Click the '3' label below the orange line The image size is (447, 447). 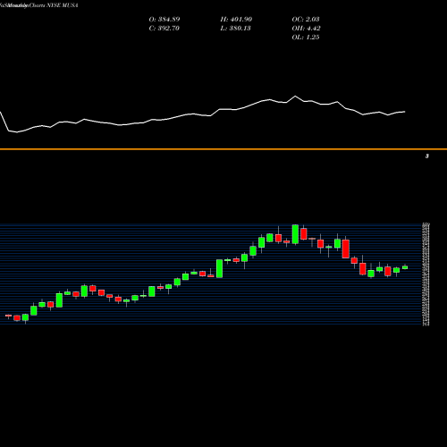coord(427,156)
